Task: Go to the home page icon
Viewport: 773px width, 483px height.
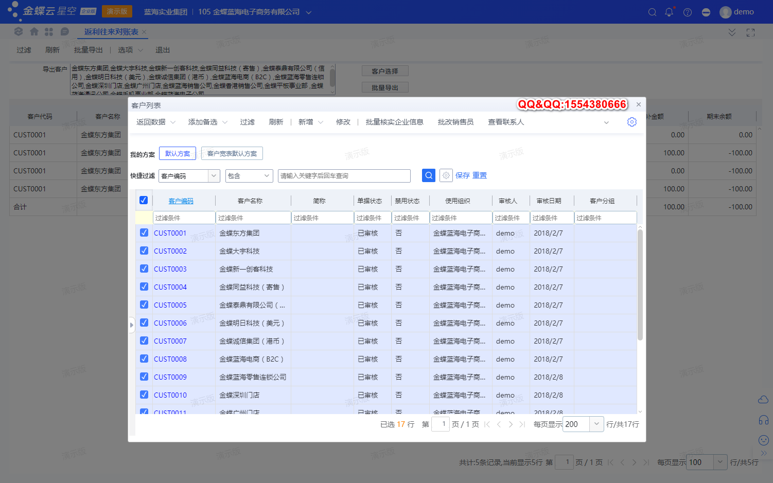Action: point(34,31)
